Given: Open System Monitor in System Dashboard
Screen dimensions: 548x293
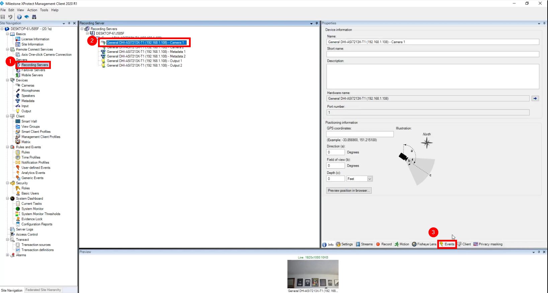Looking at the screenshot, I should 32,209.
